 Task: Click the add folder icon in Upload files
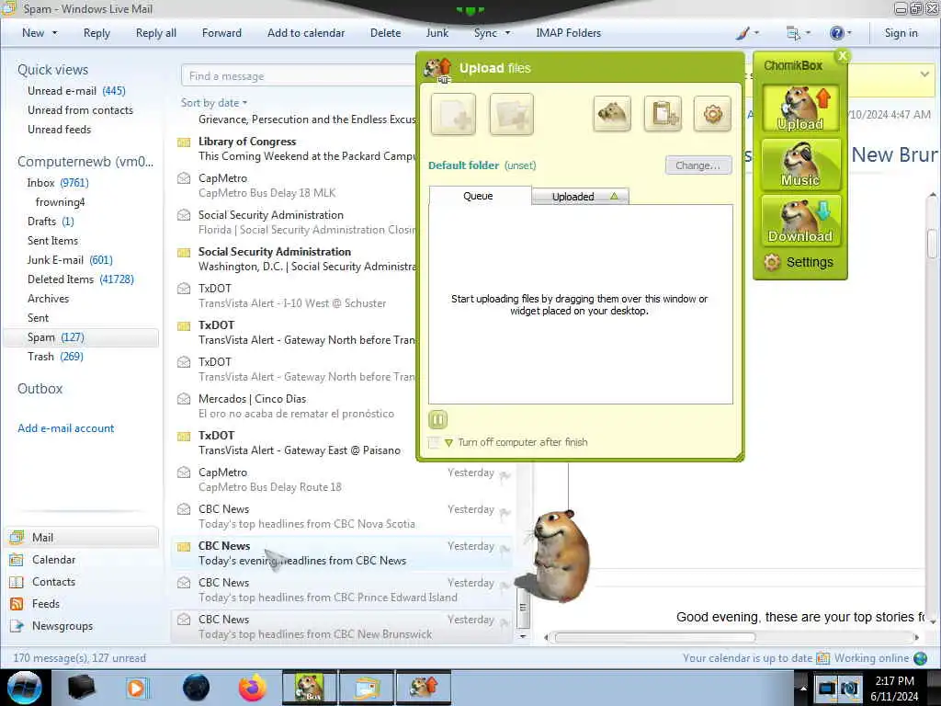(511, 114)
